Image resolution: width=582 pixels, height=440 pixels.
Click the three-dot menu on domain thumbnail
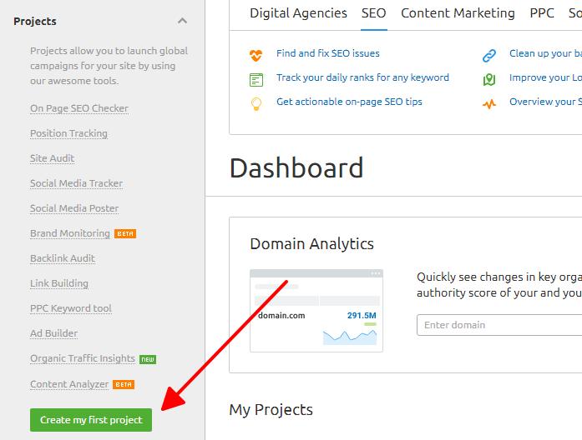click(376, 273)
